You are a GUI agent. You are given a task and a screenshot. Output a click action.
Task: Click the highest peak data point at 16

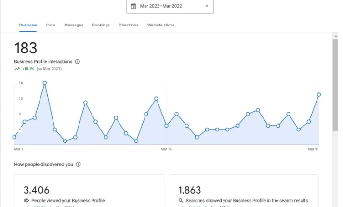pos(45,83)
